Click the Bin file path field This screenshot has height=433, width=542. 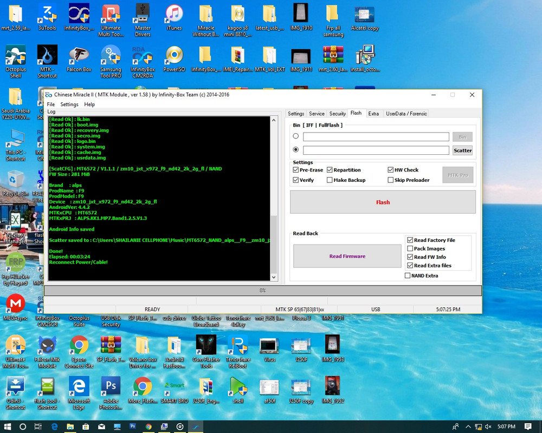tap(376, 137)
